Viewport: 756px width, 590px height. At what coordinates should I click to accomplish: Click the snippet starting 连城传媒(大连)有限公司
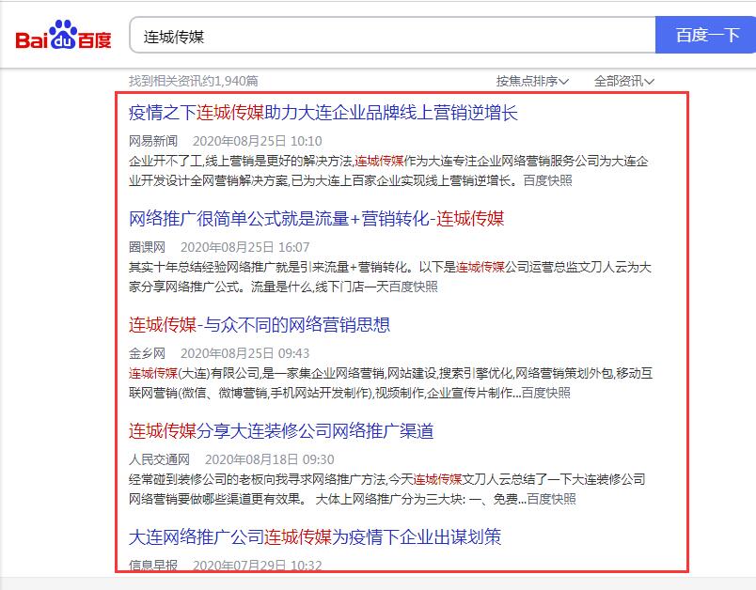(391, 383)
